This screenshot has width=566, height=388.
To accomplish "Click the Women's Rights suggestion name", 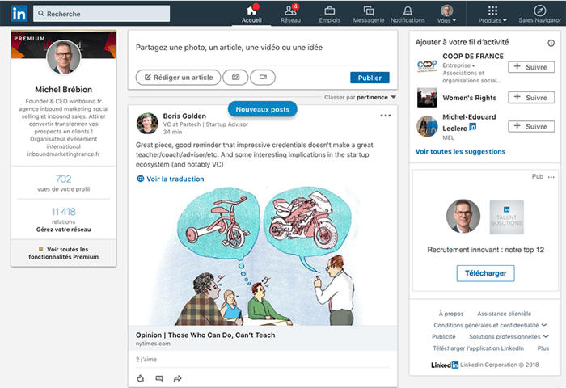I will point(469,98).
